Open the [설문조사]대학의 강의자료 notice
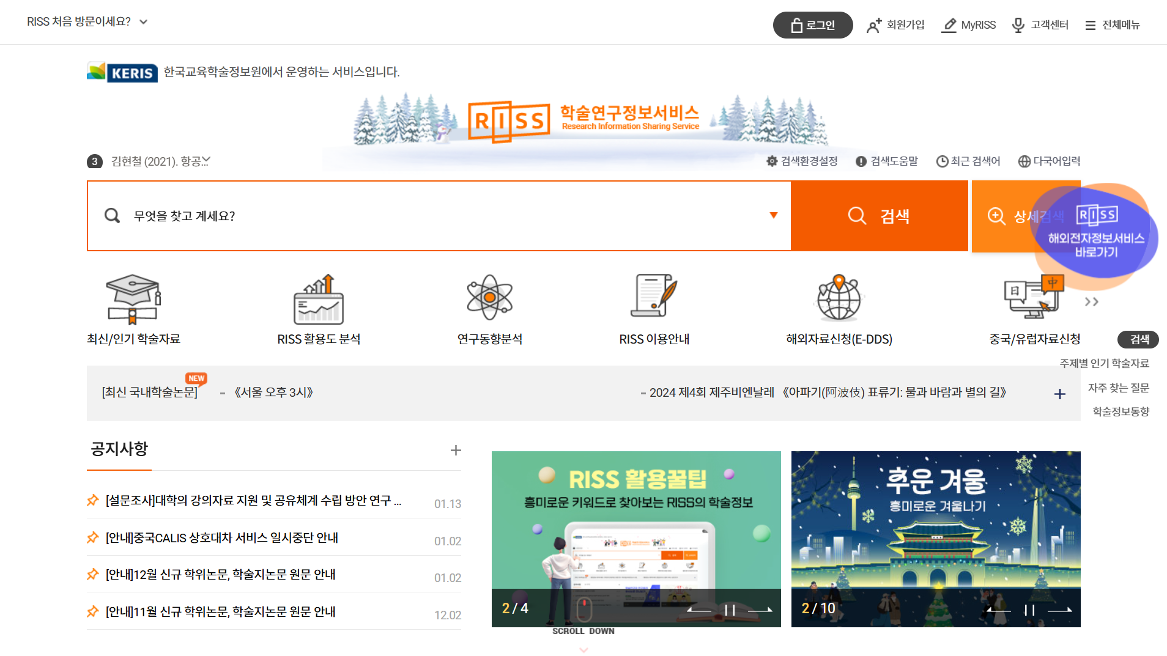 point(253,501)
